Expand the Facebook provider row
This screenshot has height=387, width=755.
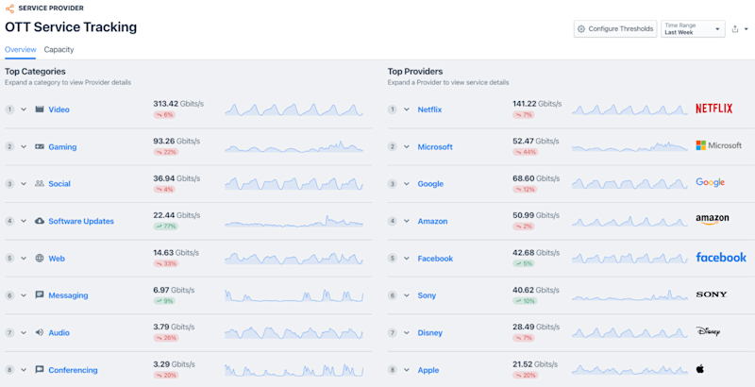coord(407,258)
